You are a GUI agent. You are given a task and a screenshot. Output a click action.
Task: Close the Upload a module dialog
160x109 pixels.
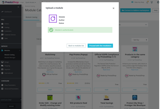coord(113,8)
